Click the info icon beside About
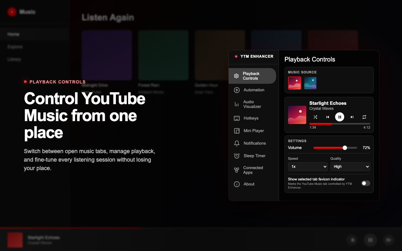The width and height of the screenshot is (402, 251). coord(237,184)
